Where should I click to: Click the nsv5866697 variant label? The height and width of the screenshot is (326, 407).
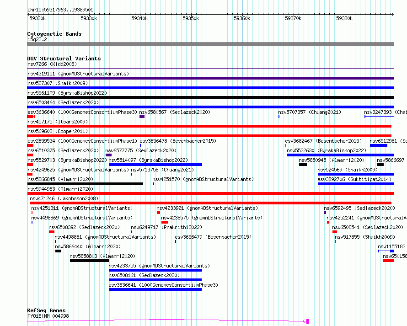(391, 160)
